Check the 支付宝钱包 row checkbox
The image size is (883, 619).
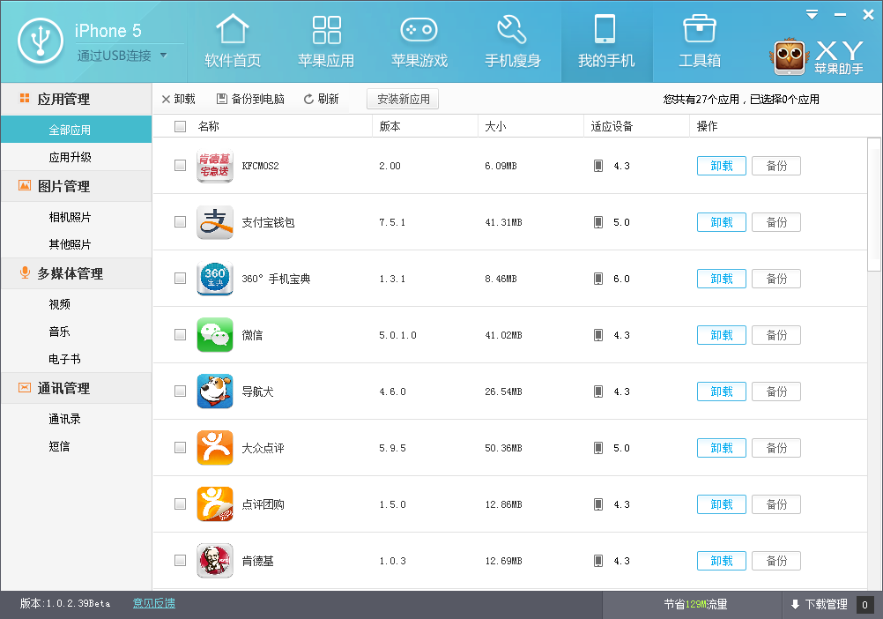[180, 221]
